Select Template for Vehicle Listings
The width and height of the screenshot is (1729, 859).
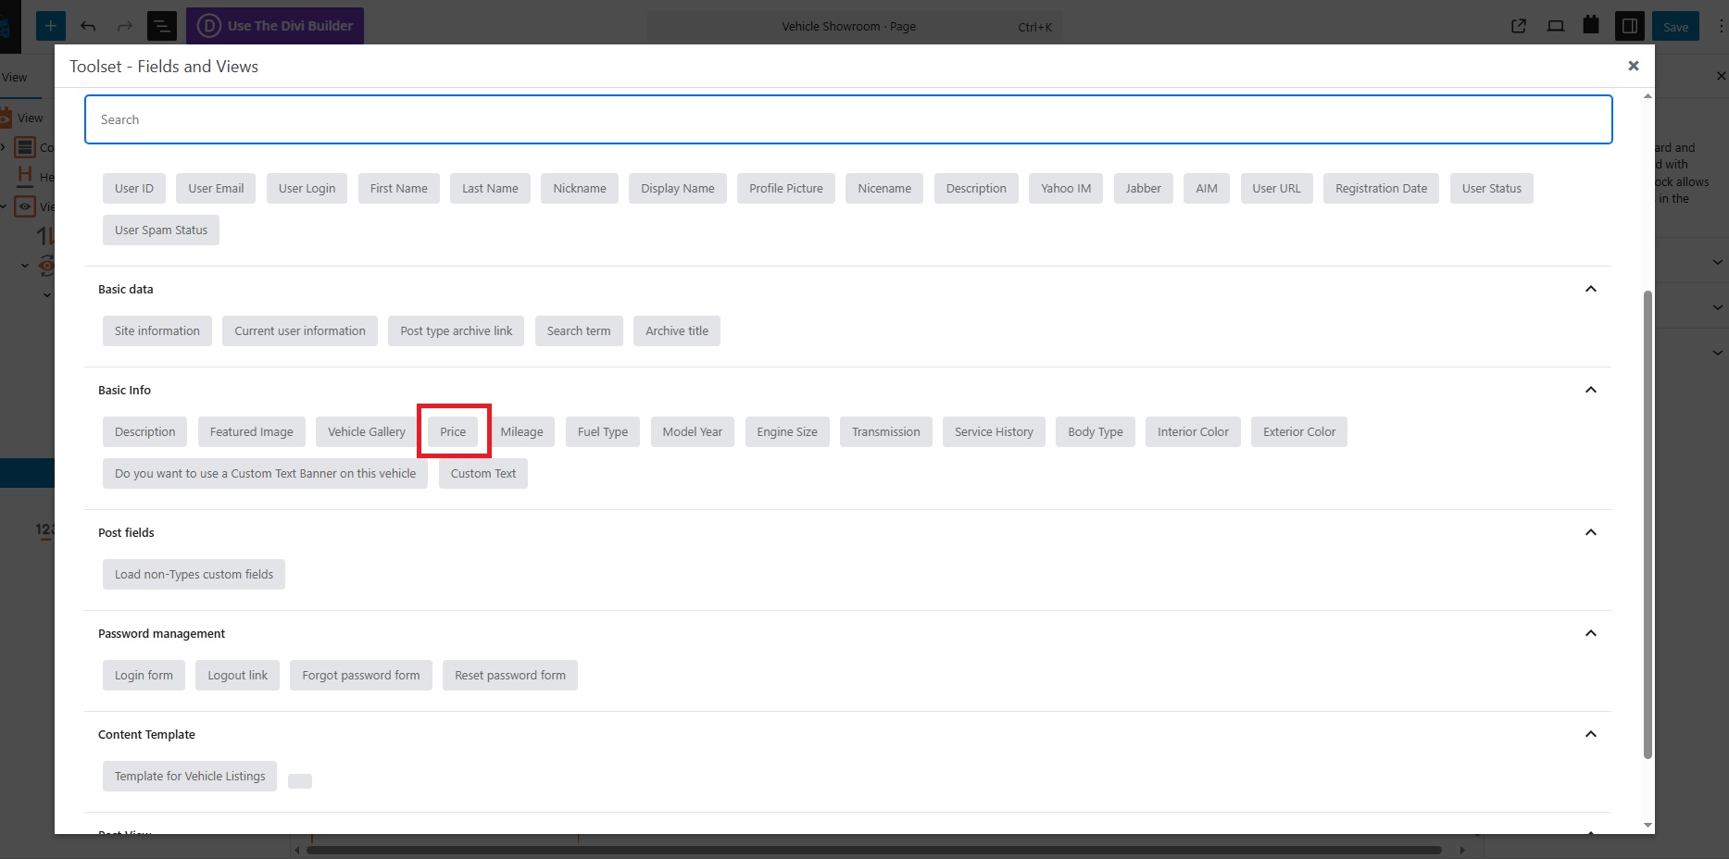pos(190,776)
